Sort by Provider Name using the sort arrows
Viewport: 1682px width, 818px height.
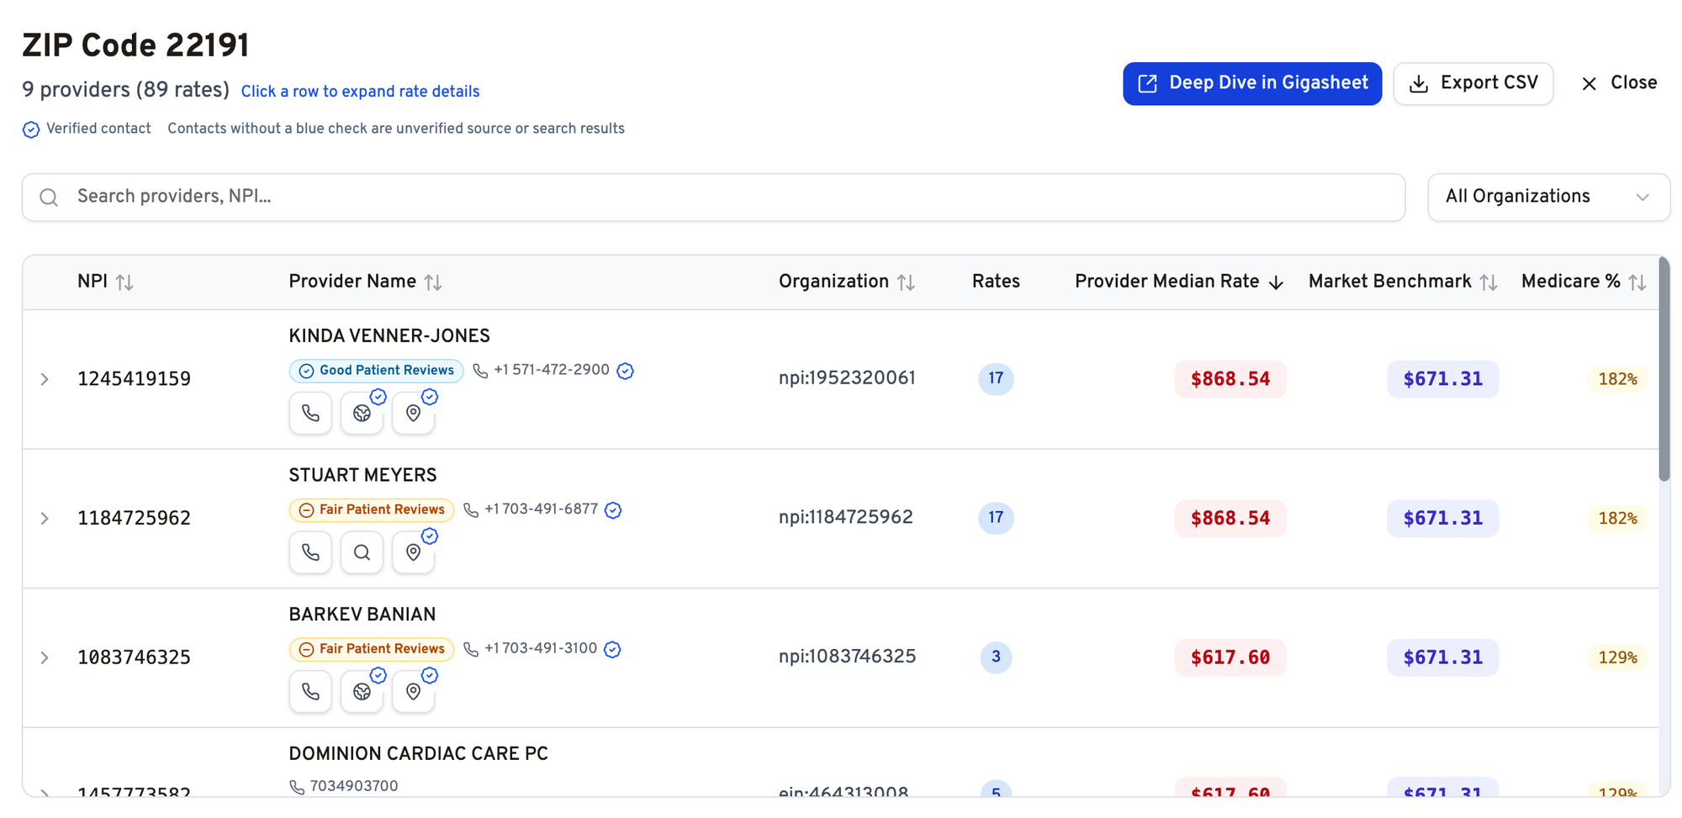[433, 282]
